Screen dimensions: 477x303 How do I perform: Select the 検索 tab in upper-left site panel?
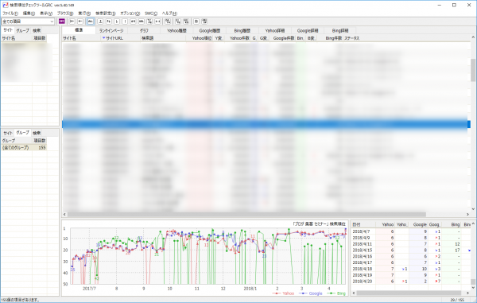pos(37,30)
